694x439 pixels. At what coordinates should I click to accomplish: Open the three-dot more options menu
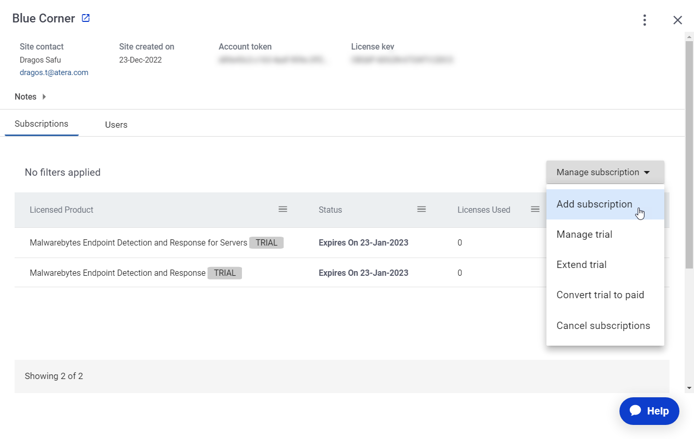click(645, 20)
